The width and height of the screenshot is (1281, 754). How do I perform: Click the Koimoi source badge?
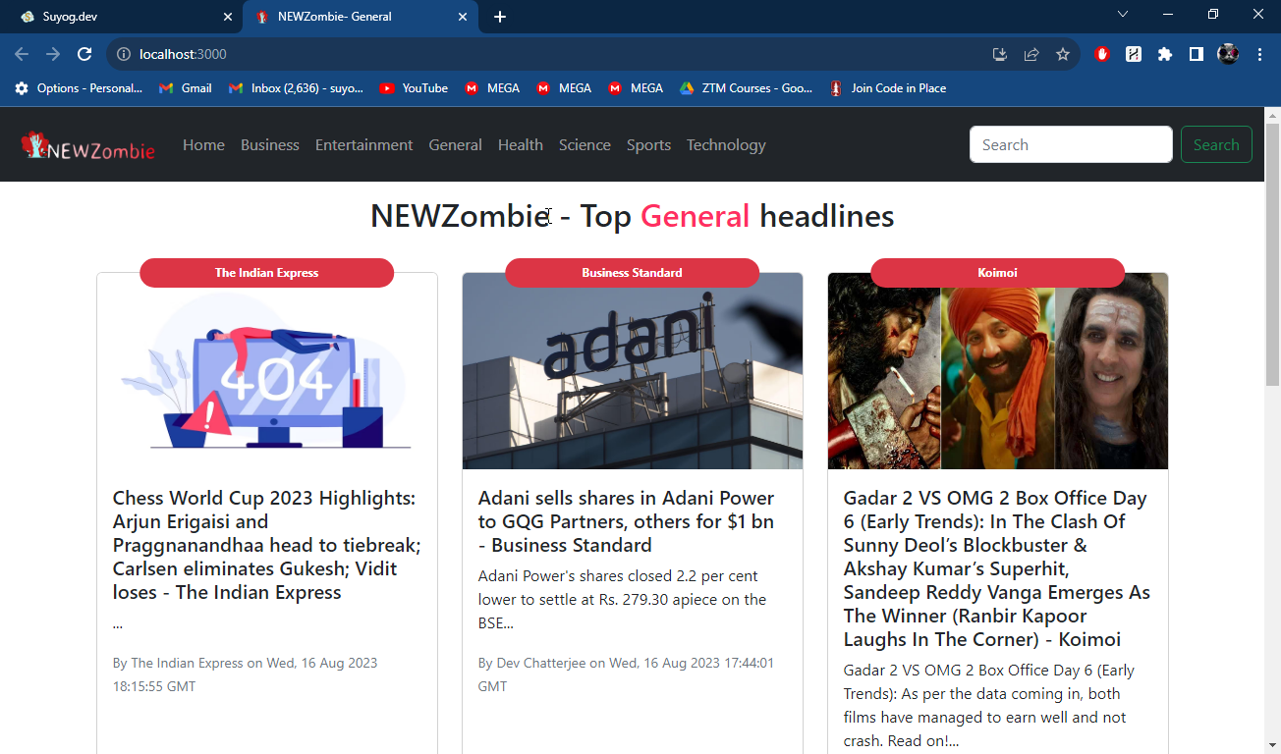997,273
